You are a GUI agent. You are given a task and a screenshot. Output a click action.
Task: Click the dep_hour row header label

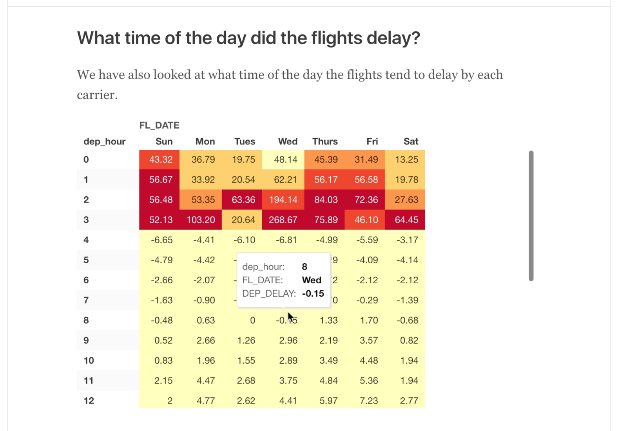click(x=104, y=141)
